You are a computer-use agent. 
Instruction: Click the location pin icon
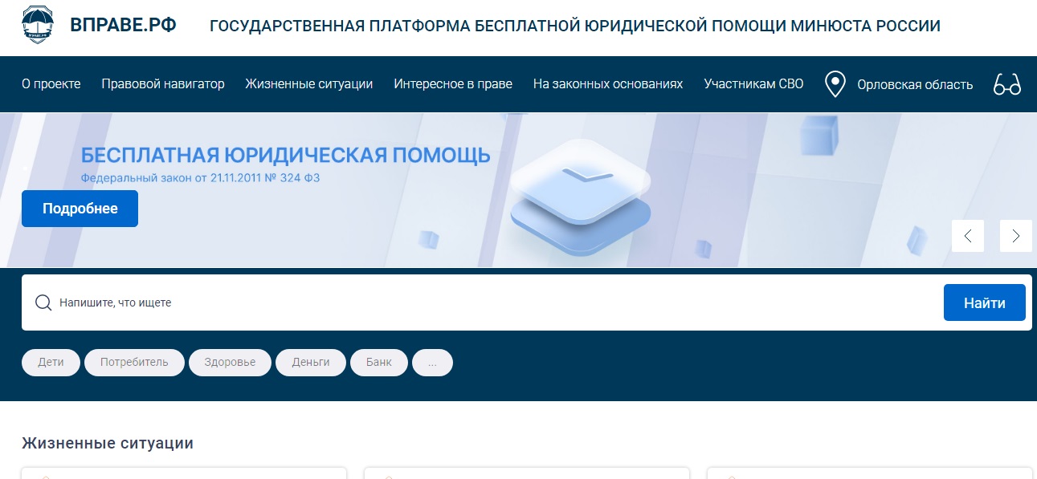835,84
